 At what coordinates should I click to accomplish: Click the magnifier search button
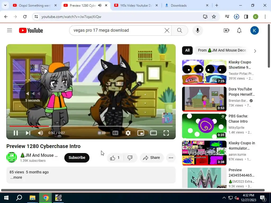(180, 30)
